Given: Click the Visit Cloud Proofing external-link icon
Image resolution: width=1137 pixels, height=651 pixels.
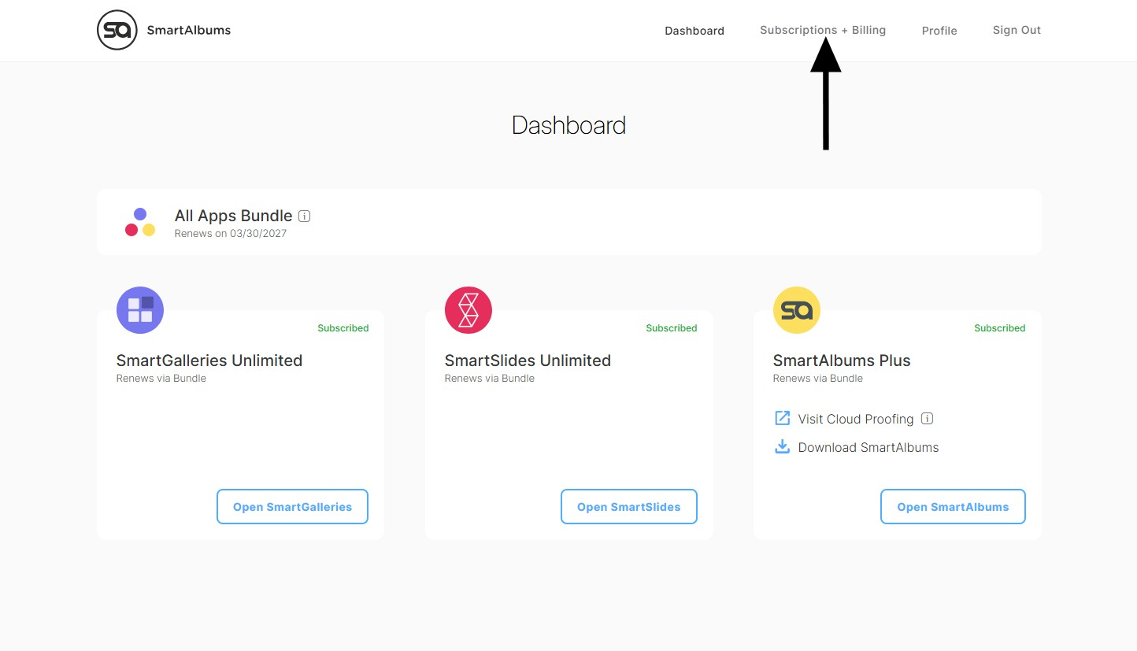Looking at the screenshot, I should 782,418.
